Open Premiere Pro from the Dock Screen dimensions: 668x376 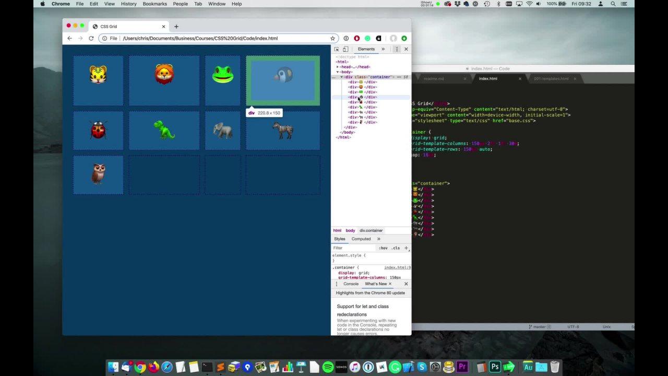click(x=462, y=367)
